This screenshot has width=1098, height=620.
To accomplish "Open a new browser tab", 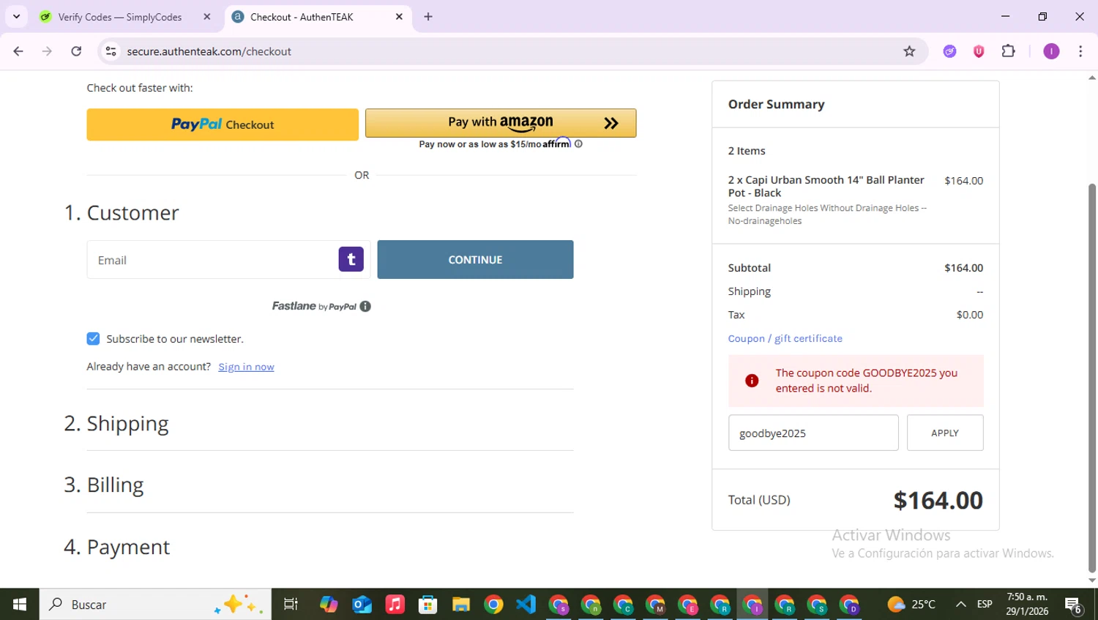I will pyautogui.click(x=428, y=17).
